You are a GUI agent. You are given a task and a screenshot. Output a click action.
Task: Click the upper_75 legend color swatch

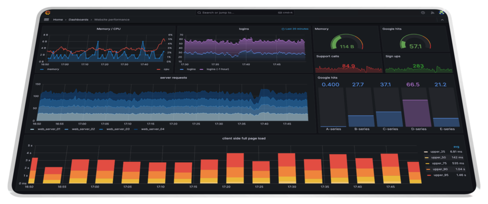427,163
